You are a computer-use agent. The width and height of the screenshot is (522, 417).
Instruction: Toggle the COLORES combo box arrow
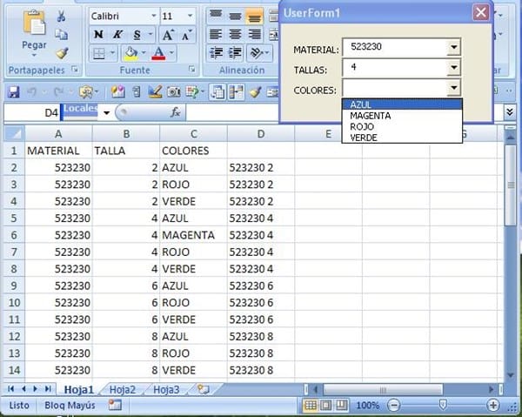tap(453, 88)
